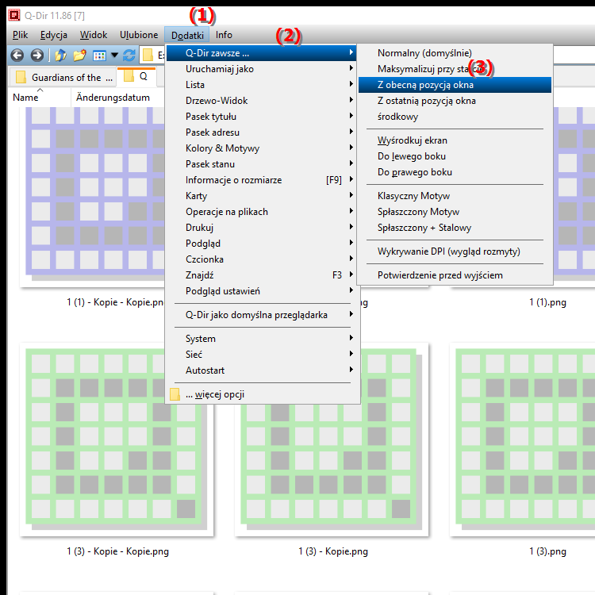This screenshot has width=595, height=595.
Task: Expand Drzewo-Widok submenu
Action: point(262,101)
